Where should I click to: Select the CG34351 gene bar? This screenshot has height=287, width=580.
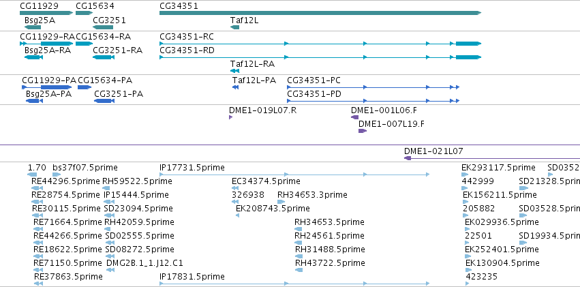pos(320,13)
